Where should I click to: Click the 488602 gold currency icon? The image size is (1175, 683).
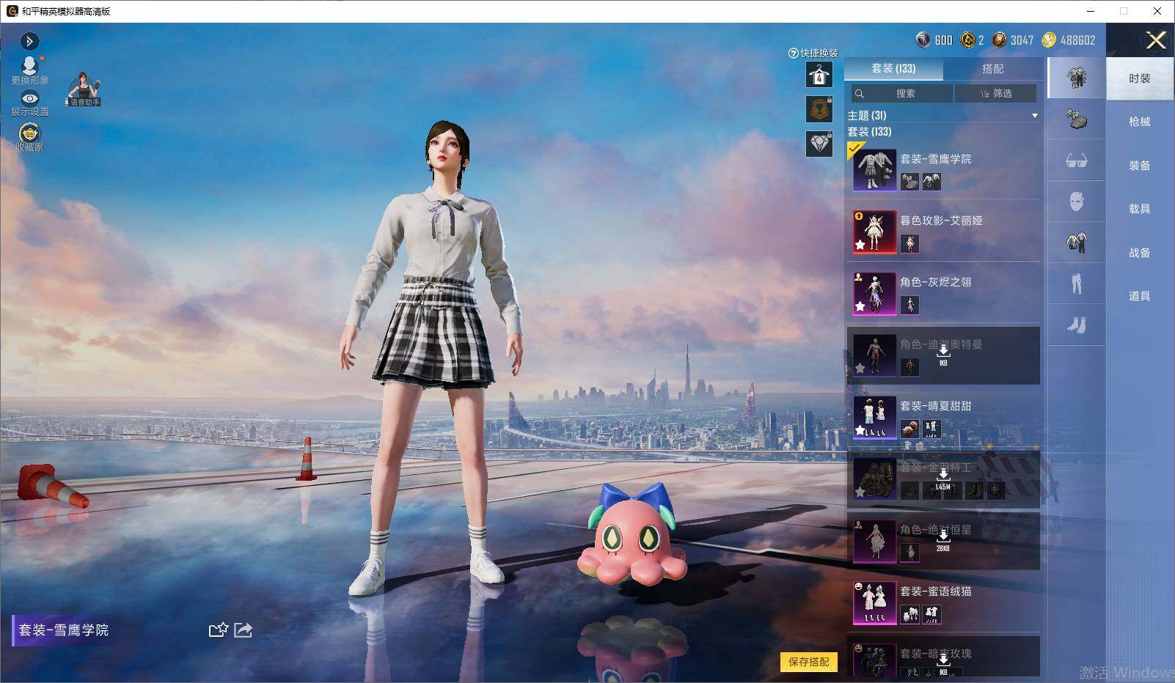pyautogui.click(x=1049, y=40)
